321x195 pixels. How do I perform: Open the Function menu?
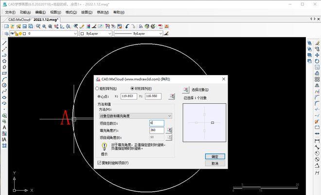[x=25, y=12]
